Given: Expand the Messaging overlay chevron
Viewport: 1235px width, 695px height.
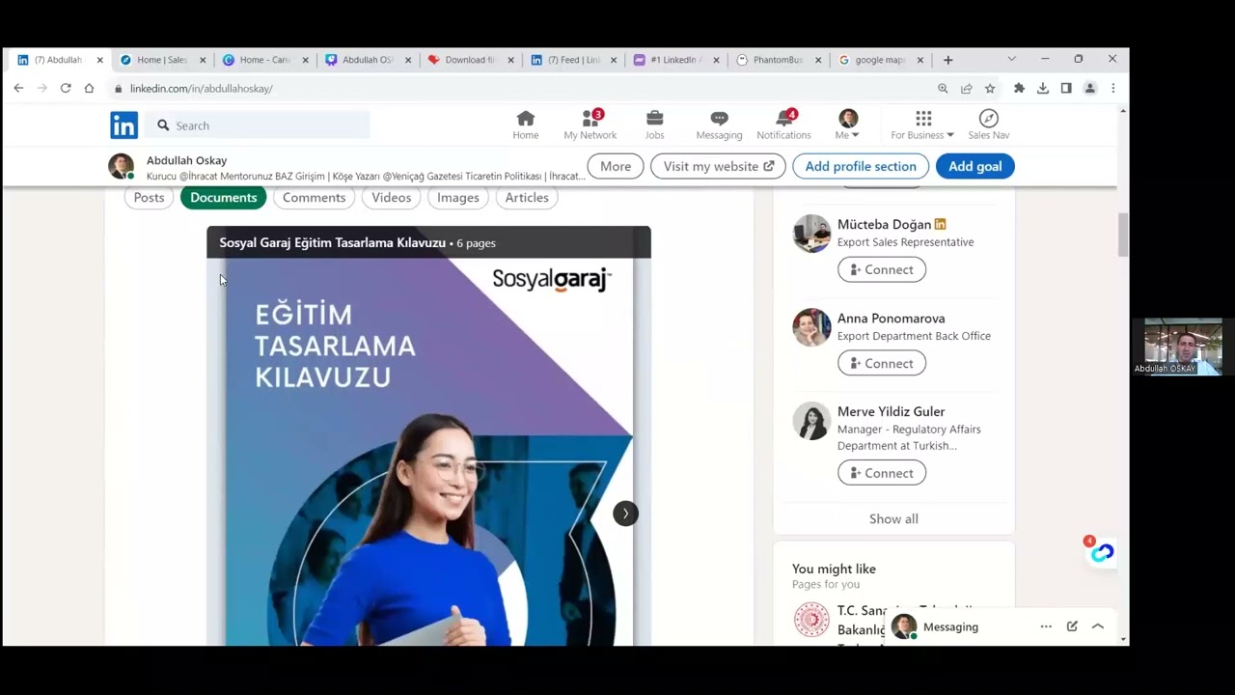Looking at the screenshot, I should point(1098,626).
